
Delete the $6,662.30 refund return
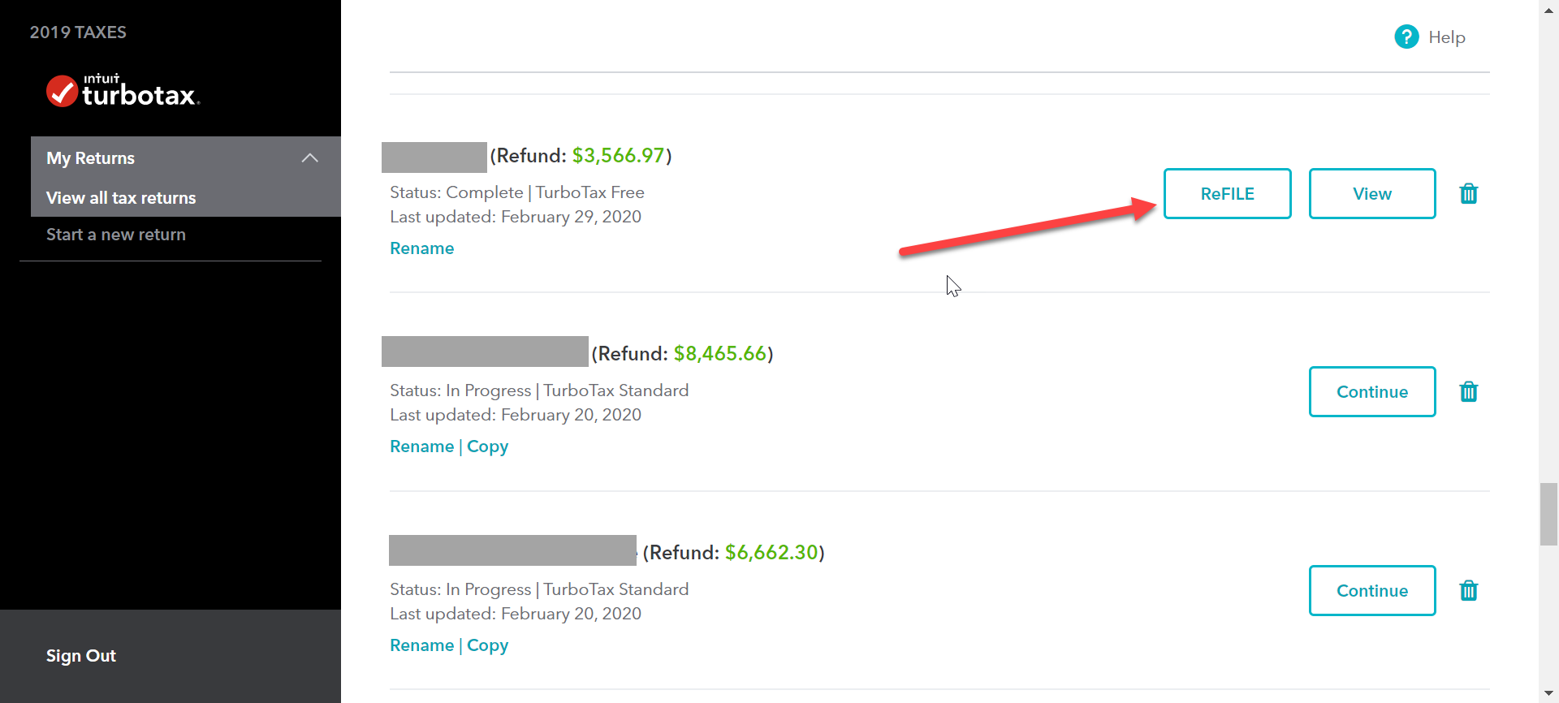pyautogui.click(x=1468, y=591)
